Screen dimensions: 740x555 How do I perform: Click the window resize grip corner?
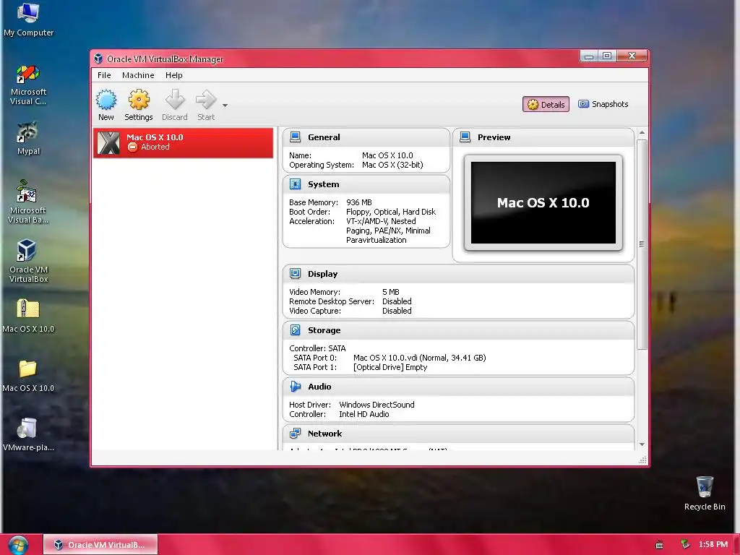[x=642, y=460]
